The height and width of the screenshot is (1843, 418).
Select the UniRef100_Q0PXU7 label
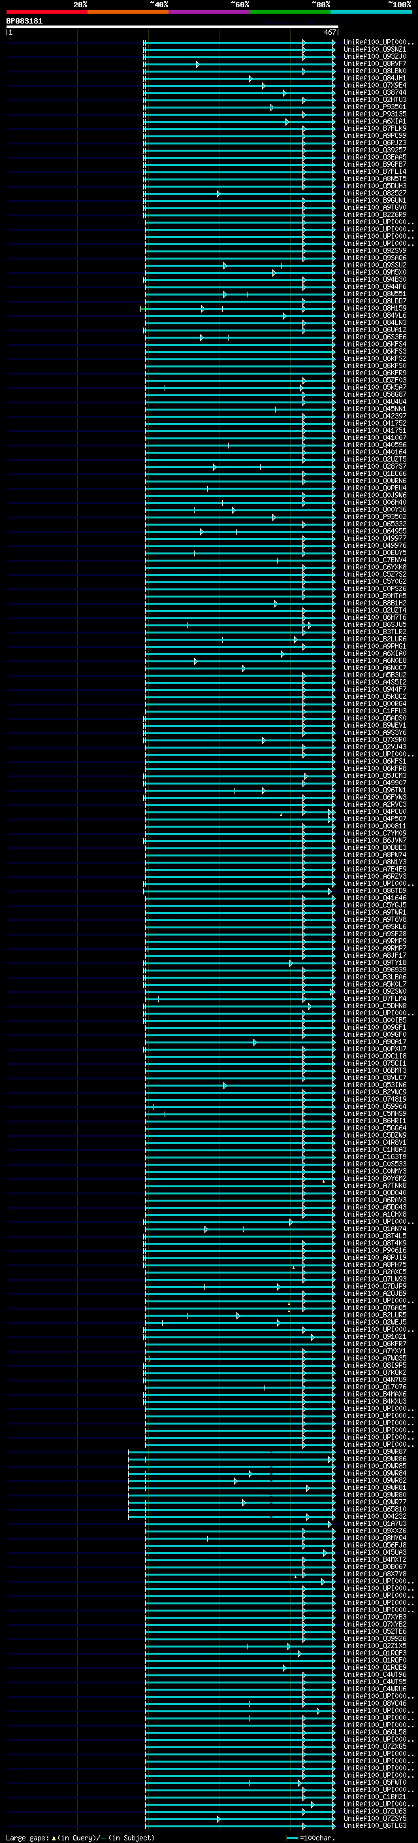(x=375, y=1049)
